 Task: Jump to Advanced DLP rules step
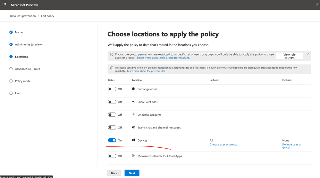tap(28, 69)
